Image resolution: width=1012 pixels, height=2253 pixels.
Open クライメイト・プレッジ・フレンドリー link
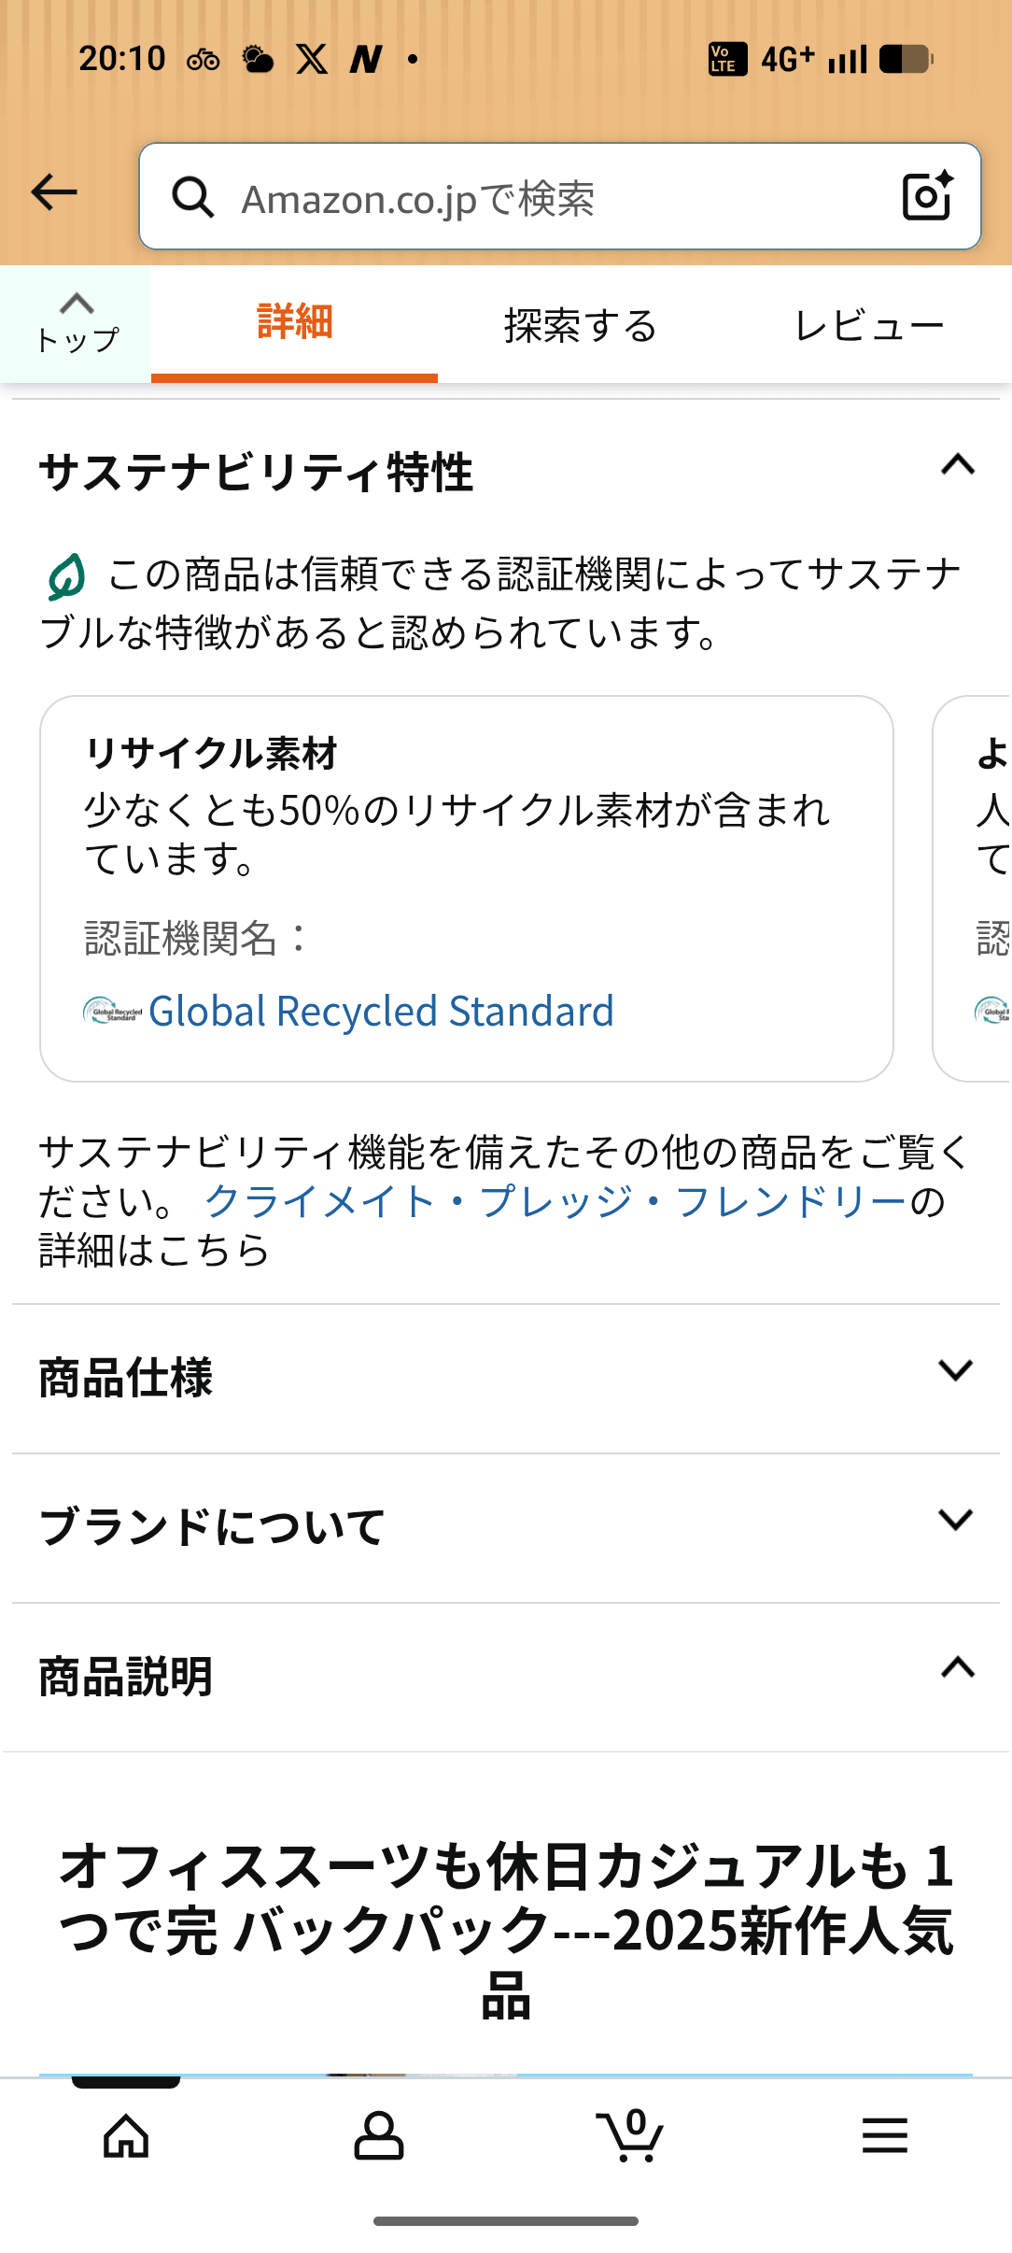[x=555, y=1202]
